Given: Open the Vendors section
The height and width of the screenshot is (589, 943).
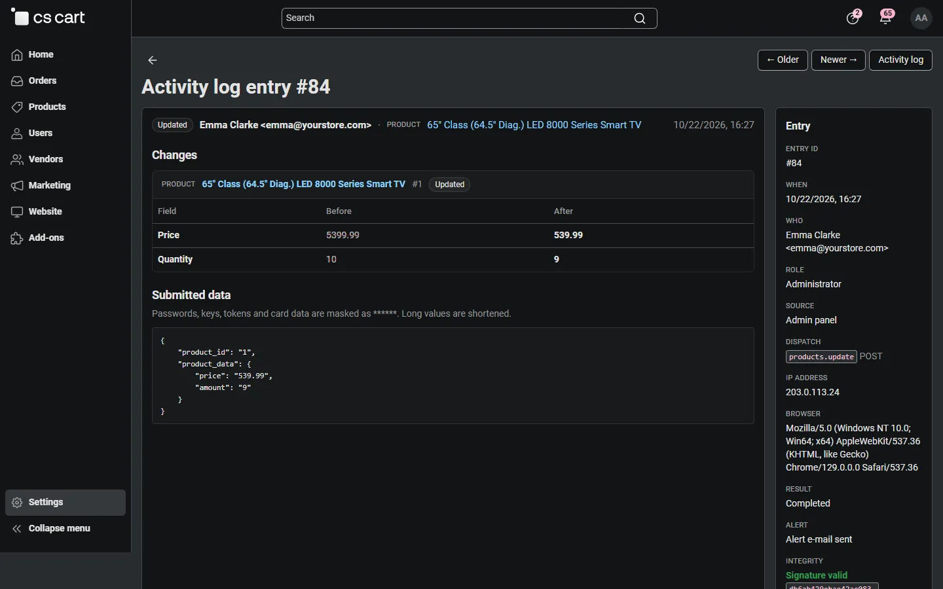Looking at the screenshot, I should point(65,159).
